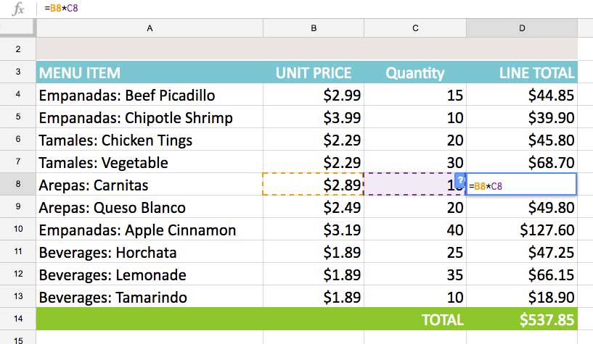The width and height of the screenshot is (593, 344).
Task: Select row 8 header
Action: tap(18, 185)
